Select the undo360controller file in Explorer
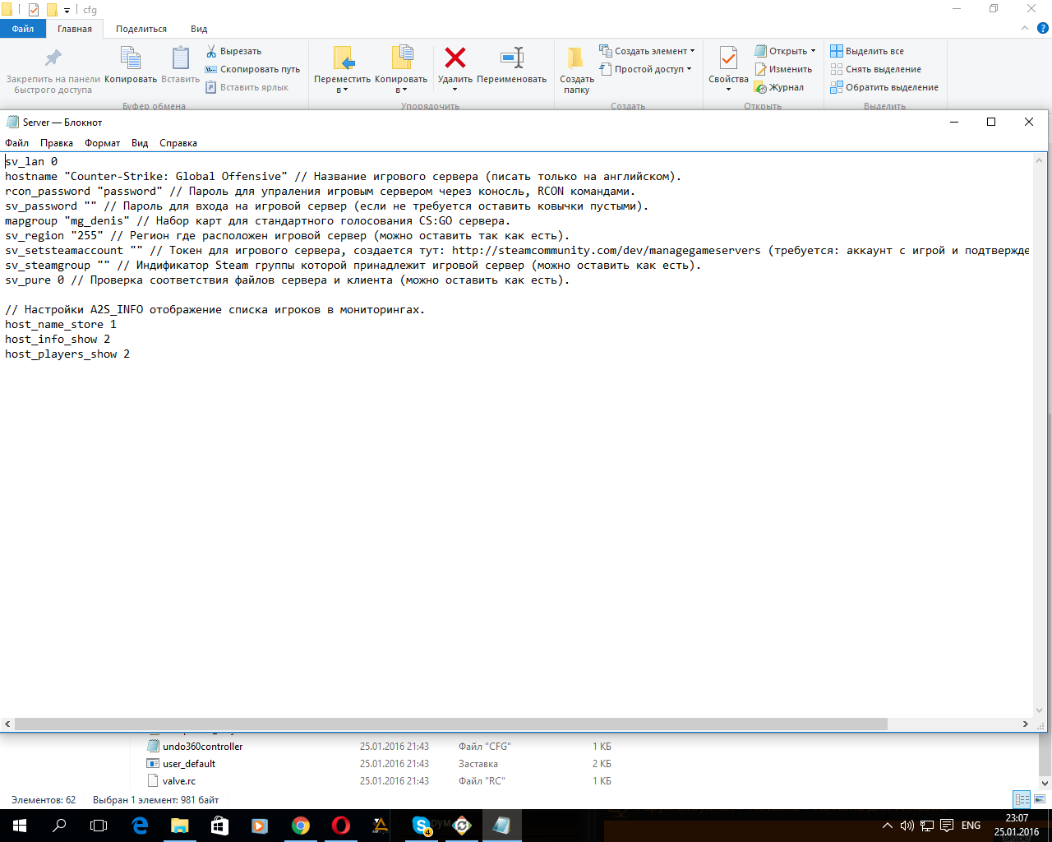Screen dimensions: 1052x842 pyautogui.click(x=202, y=747)
